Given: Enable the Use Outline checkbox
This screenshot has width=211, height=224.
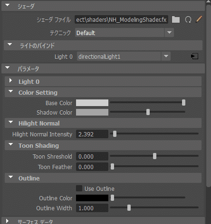Looking at the screenshot, I should [79, 188].
